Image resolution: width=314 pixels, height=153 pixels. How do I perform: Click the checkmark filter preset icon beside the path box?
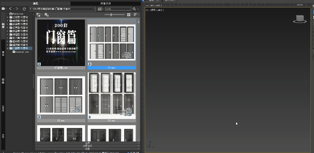(x=99, y=9)
